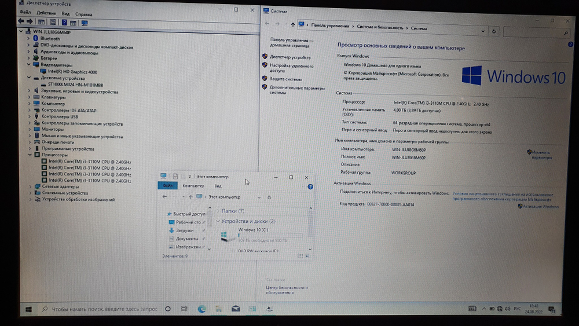Viewport: 579px width, 326px height.
Task: Open the Windows Start menu
Action: click(28, 309)
